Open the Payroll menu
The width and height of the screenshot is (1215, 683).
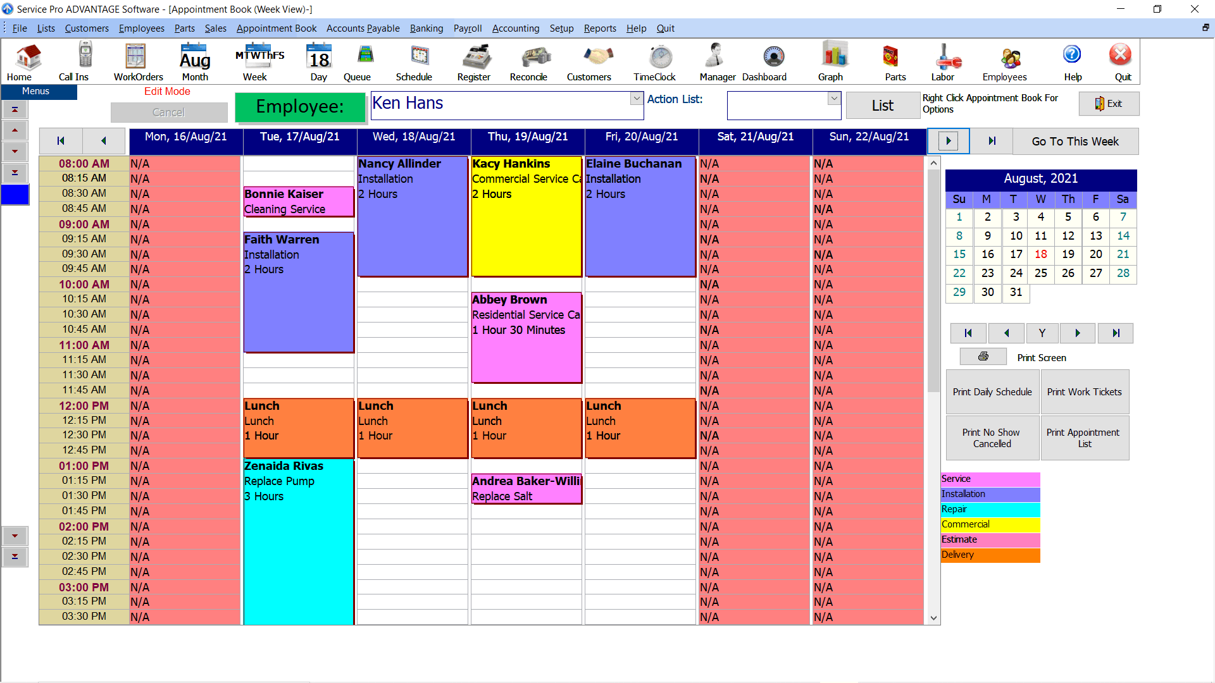[x=468, y=28]
